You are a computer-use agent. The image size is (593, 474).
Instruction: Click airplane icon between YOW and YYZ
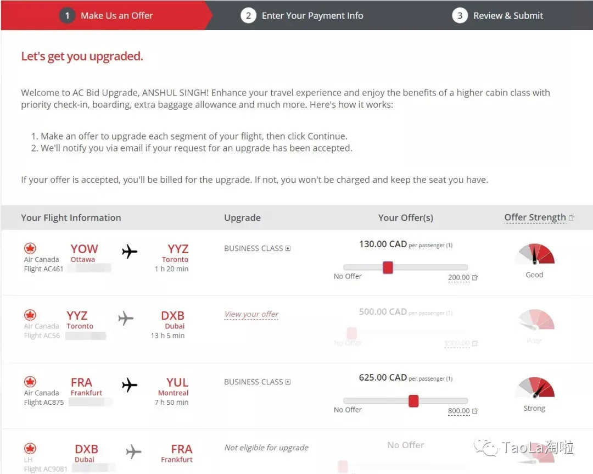[x=130, y=252]
